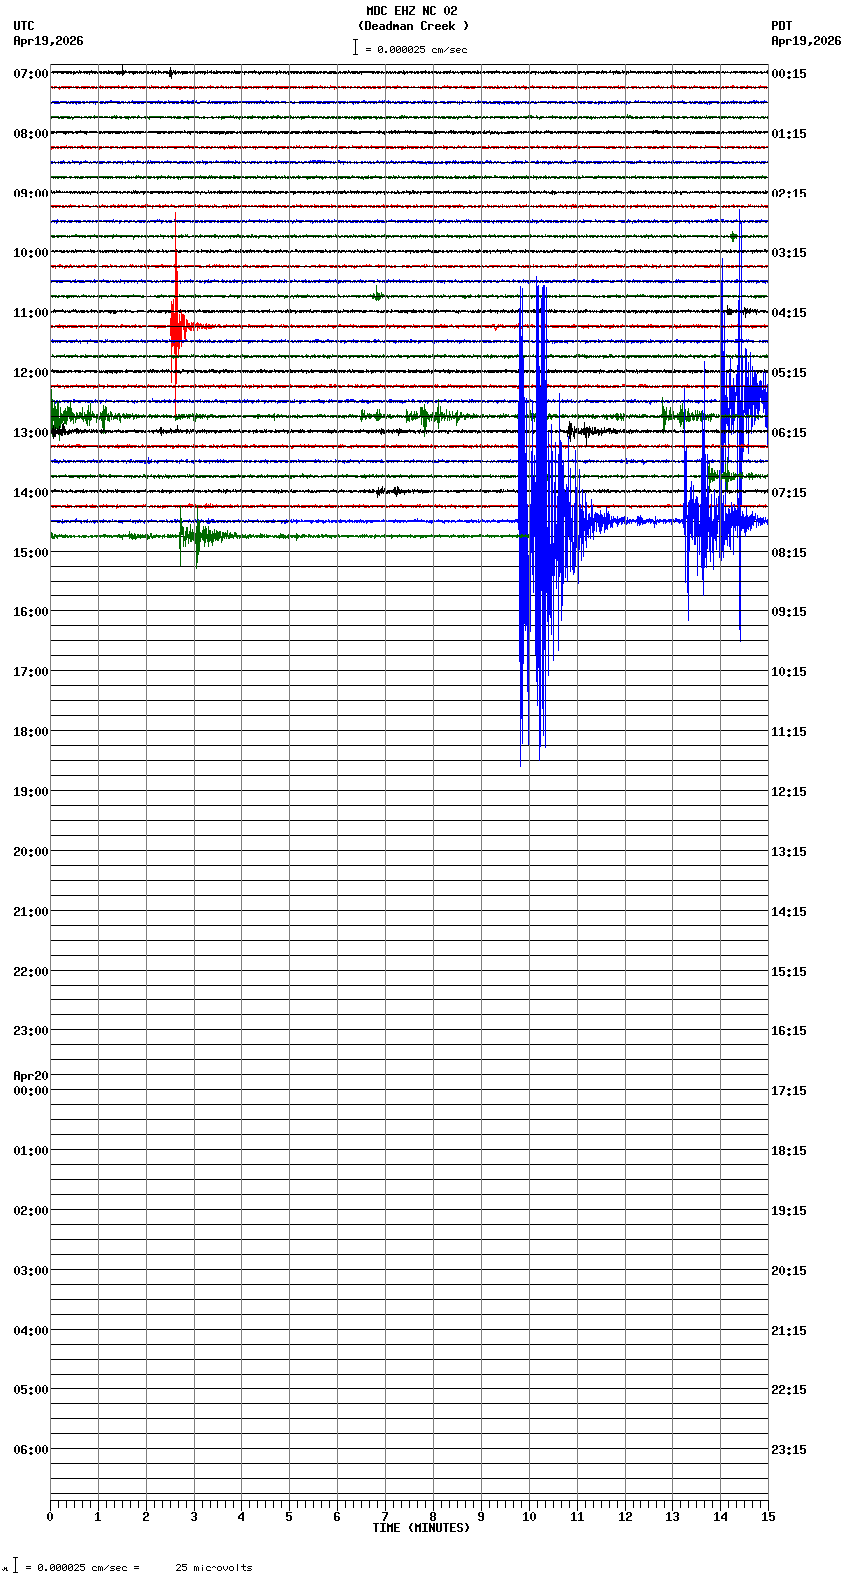
Task: Click the "19:15" PDT time label
Action: pos(789,1211)
